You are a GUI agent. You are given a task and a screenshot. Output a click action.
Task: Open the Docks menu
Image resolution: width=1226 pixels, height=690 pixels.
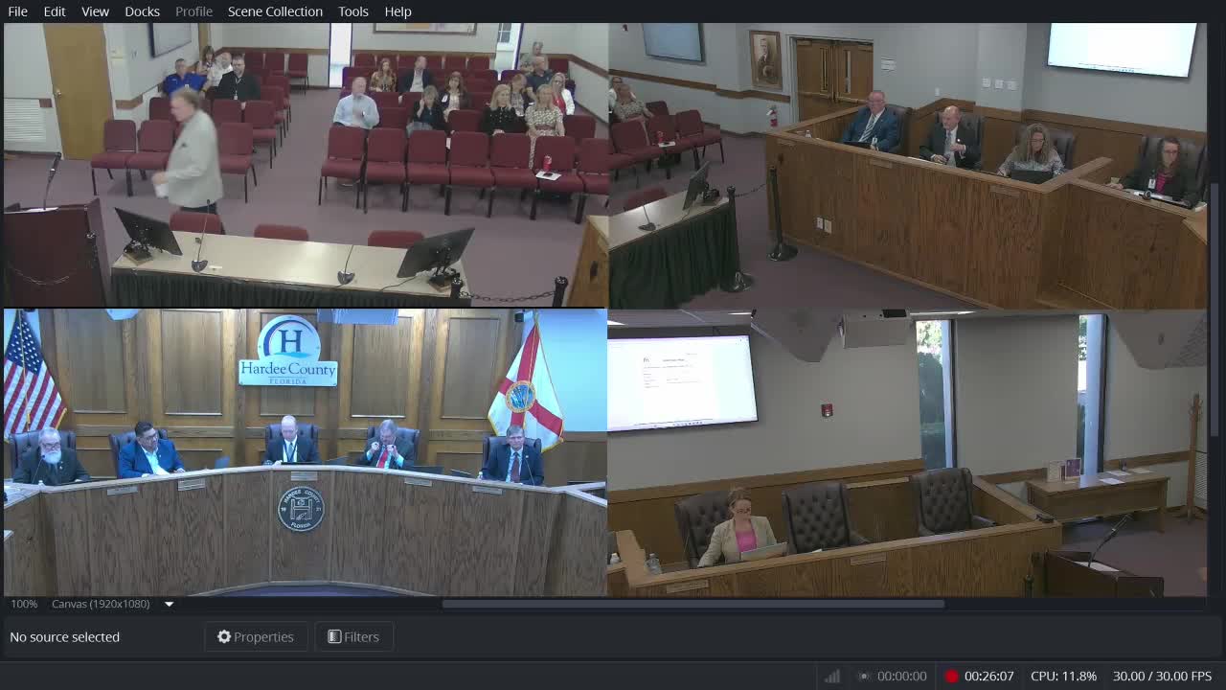click(142, 11)
